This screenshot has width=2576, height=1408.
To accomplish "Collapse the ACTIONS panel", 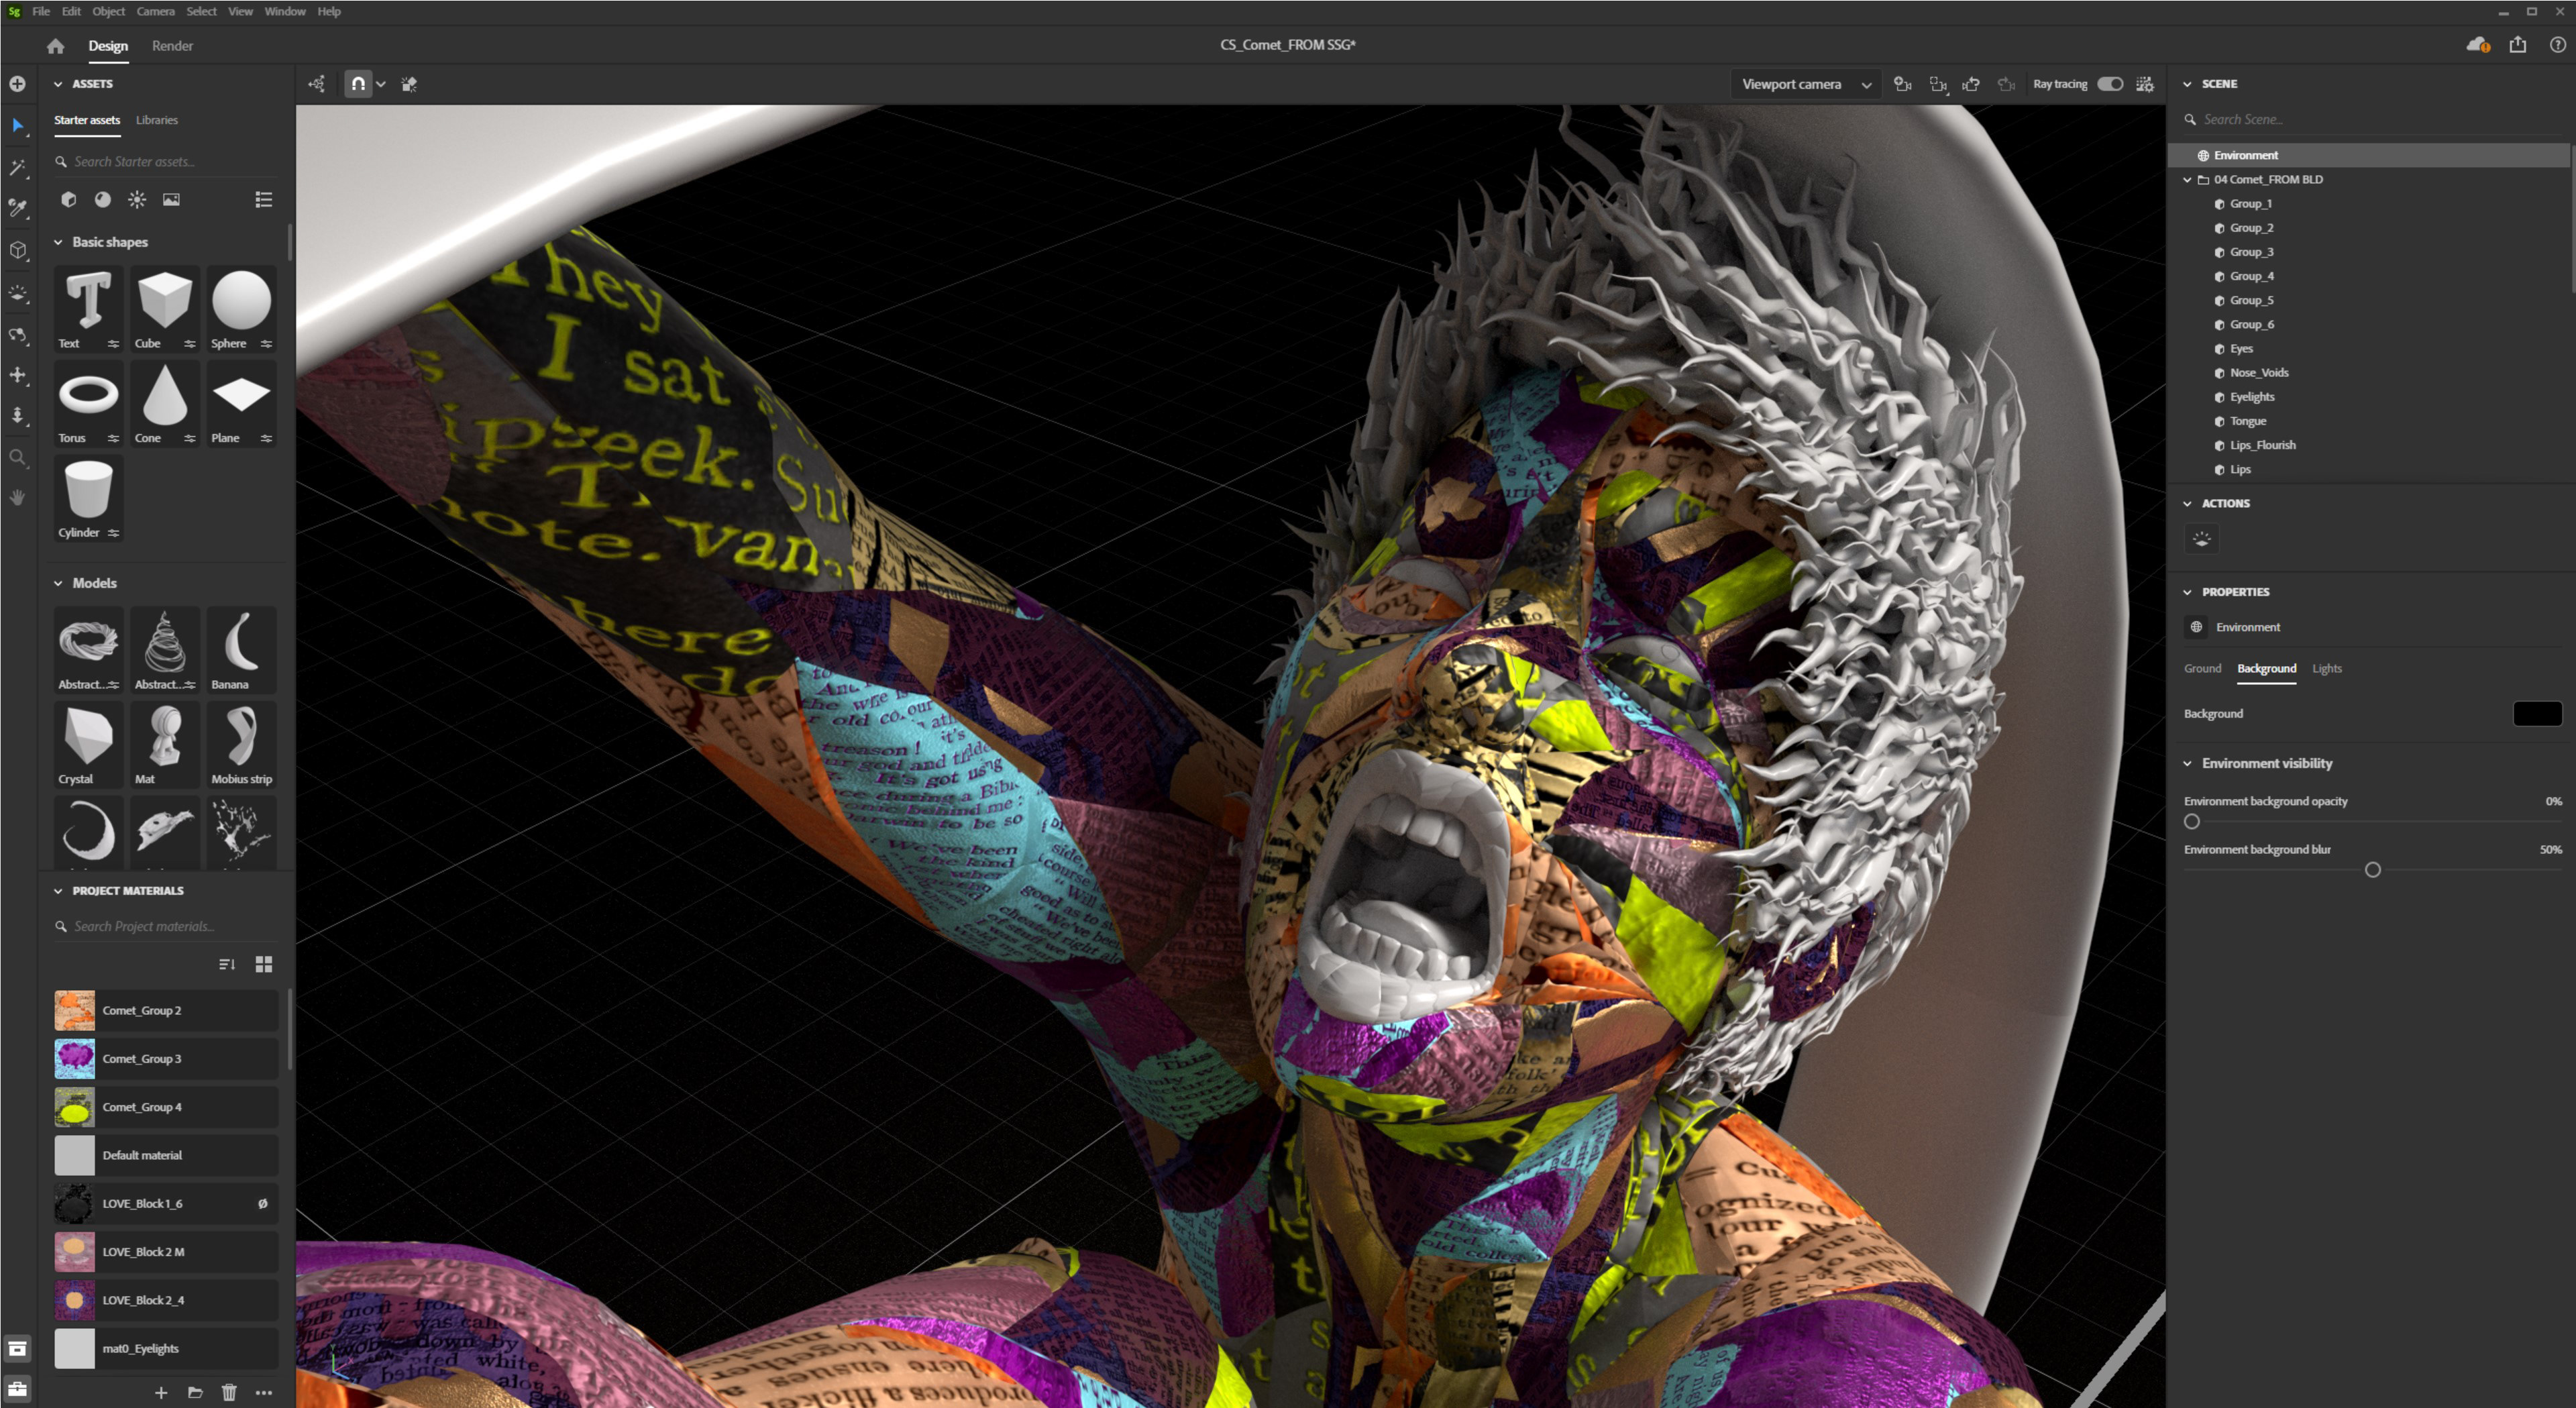I will tap(2187, 504).
